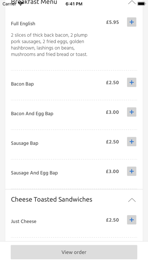Add Bacon And Egg Bap using plus

tap(131, 112)
